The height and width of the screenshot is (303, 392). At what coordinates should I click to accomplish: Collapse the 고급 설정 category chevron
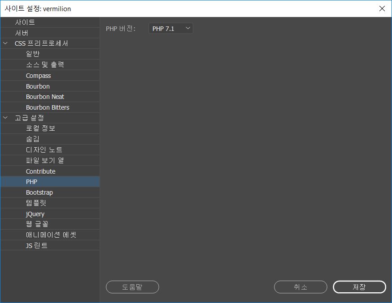5,117
